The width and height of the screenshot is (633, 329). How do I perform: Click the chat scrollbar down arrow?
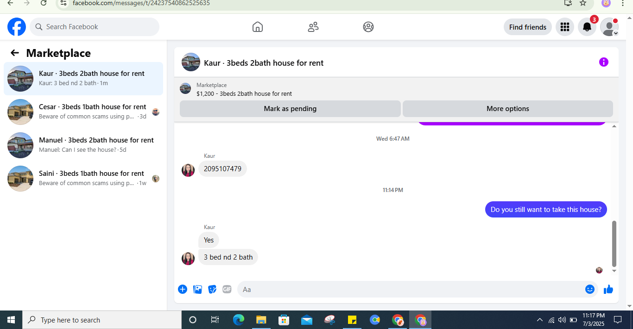point(614,271)
